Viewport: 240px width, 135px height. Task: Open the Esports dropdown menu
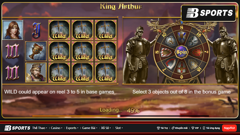(72, 128)
